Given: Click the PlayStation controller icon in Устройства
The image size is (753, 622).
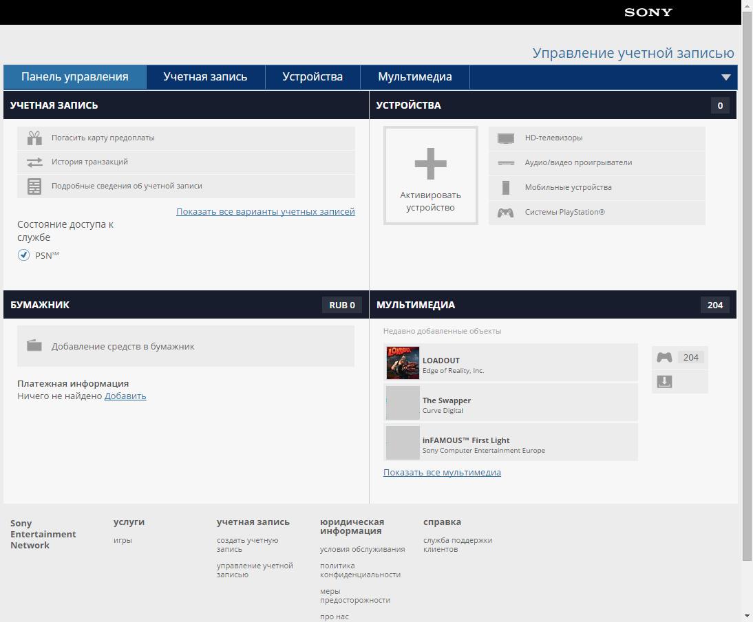Looking at the screenshot, I should tap(506, 212).
